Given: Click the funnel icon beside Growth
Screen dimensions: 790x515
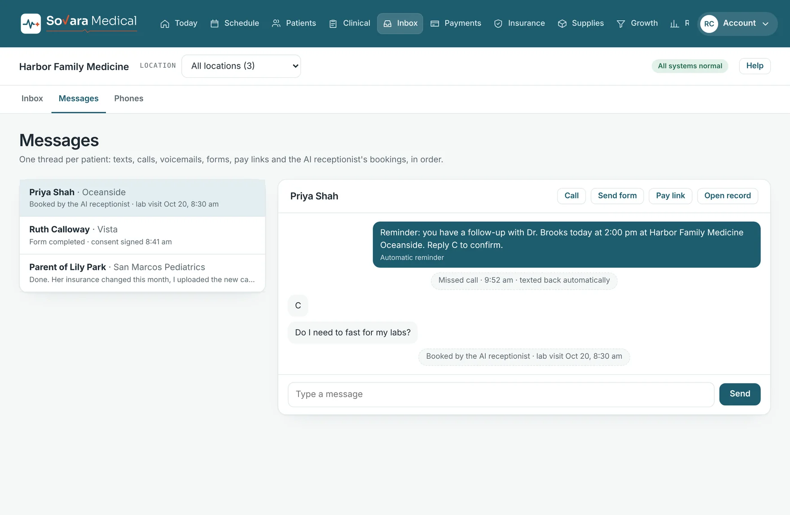Looking at the screenshot, I should [621, 24].
